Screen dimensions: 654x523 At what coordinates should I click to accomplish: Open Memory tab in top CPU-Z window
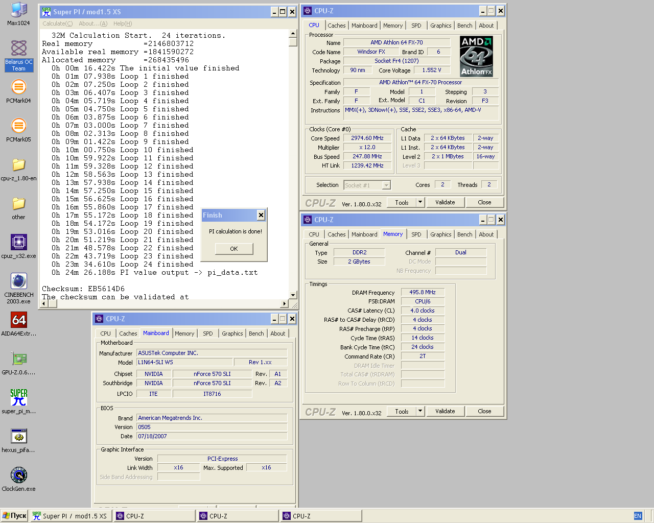pyautogui.click(x=393, y=26)
